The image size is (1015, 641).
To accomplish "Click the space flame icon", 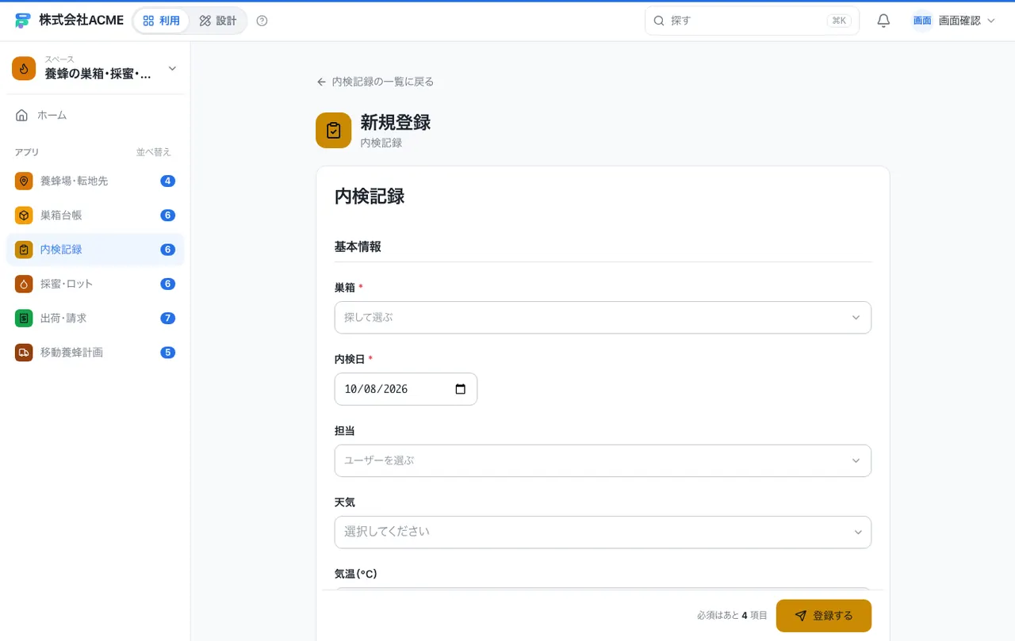I will coord(24,69).
